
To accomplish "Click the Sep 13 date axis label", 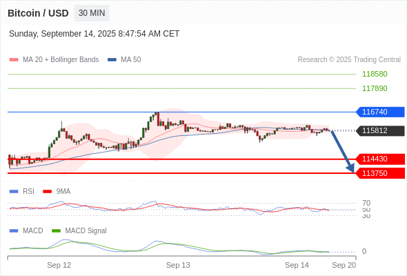I will coord(178,265).
